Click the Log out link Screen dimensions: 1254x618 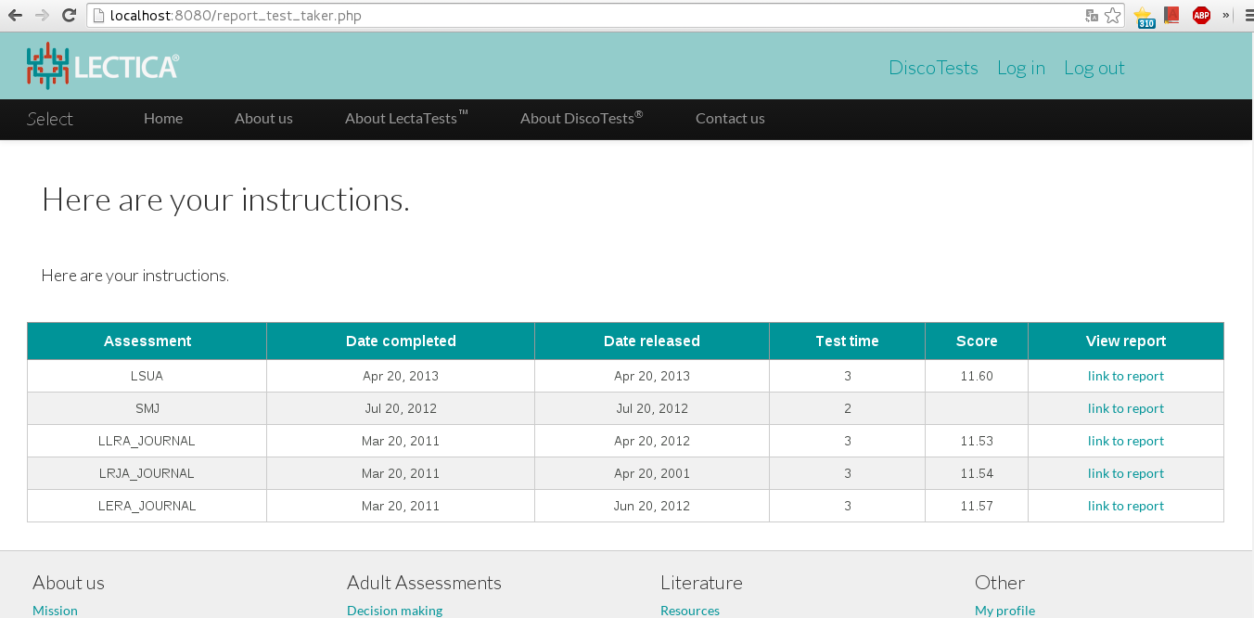point(1094,68)
